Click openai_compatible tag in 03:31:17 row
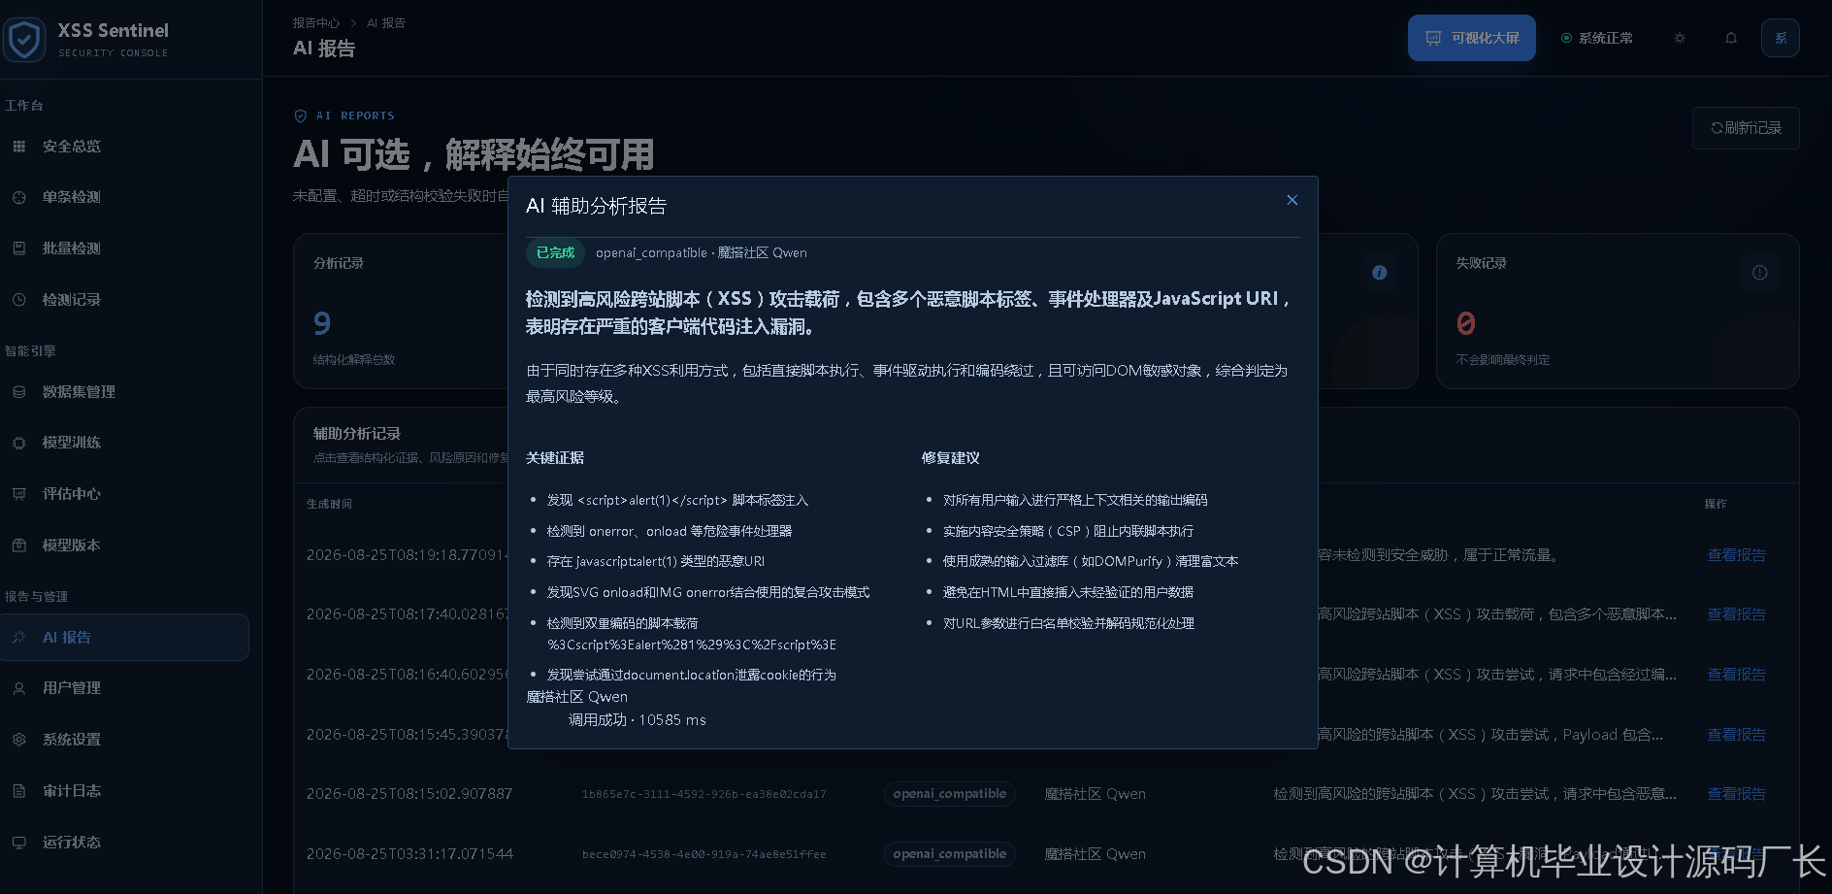1832x894 pixels. click(x=949, y=854)
